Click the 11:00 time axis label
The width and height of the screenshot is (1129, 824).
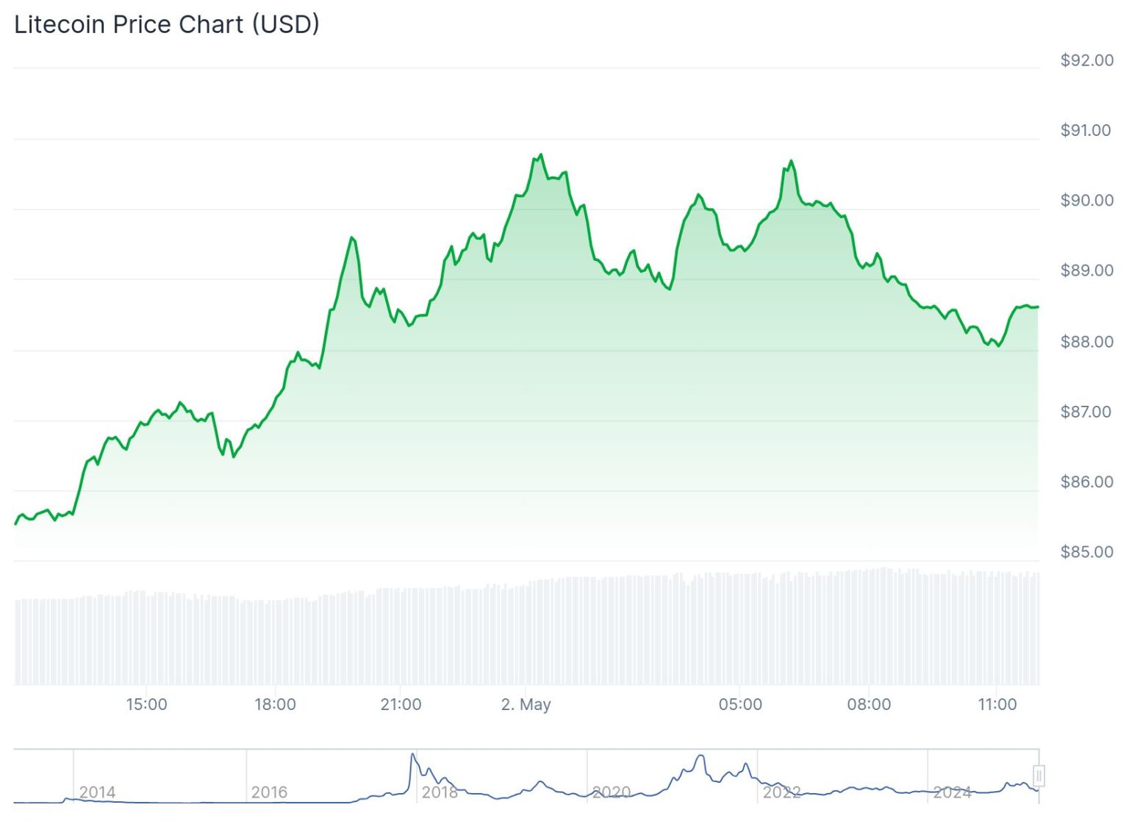point(997,704)
